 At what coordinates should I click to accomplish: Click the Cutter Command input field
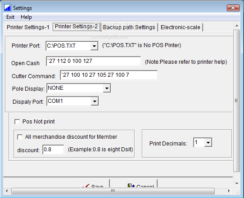point(108,75)
